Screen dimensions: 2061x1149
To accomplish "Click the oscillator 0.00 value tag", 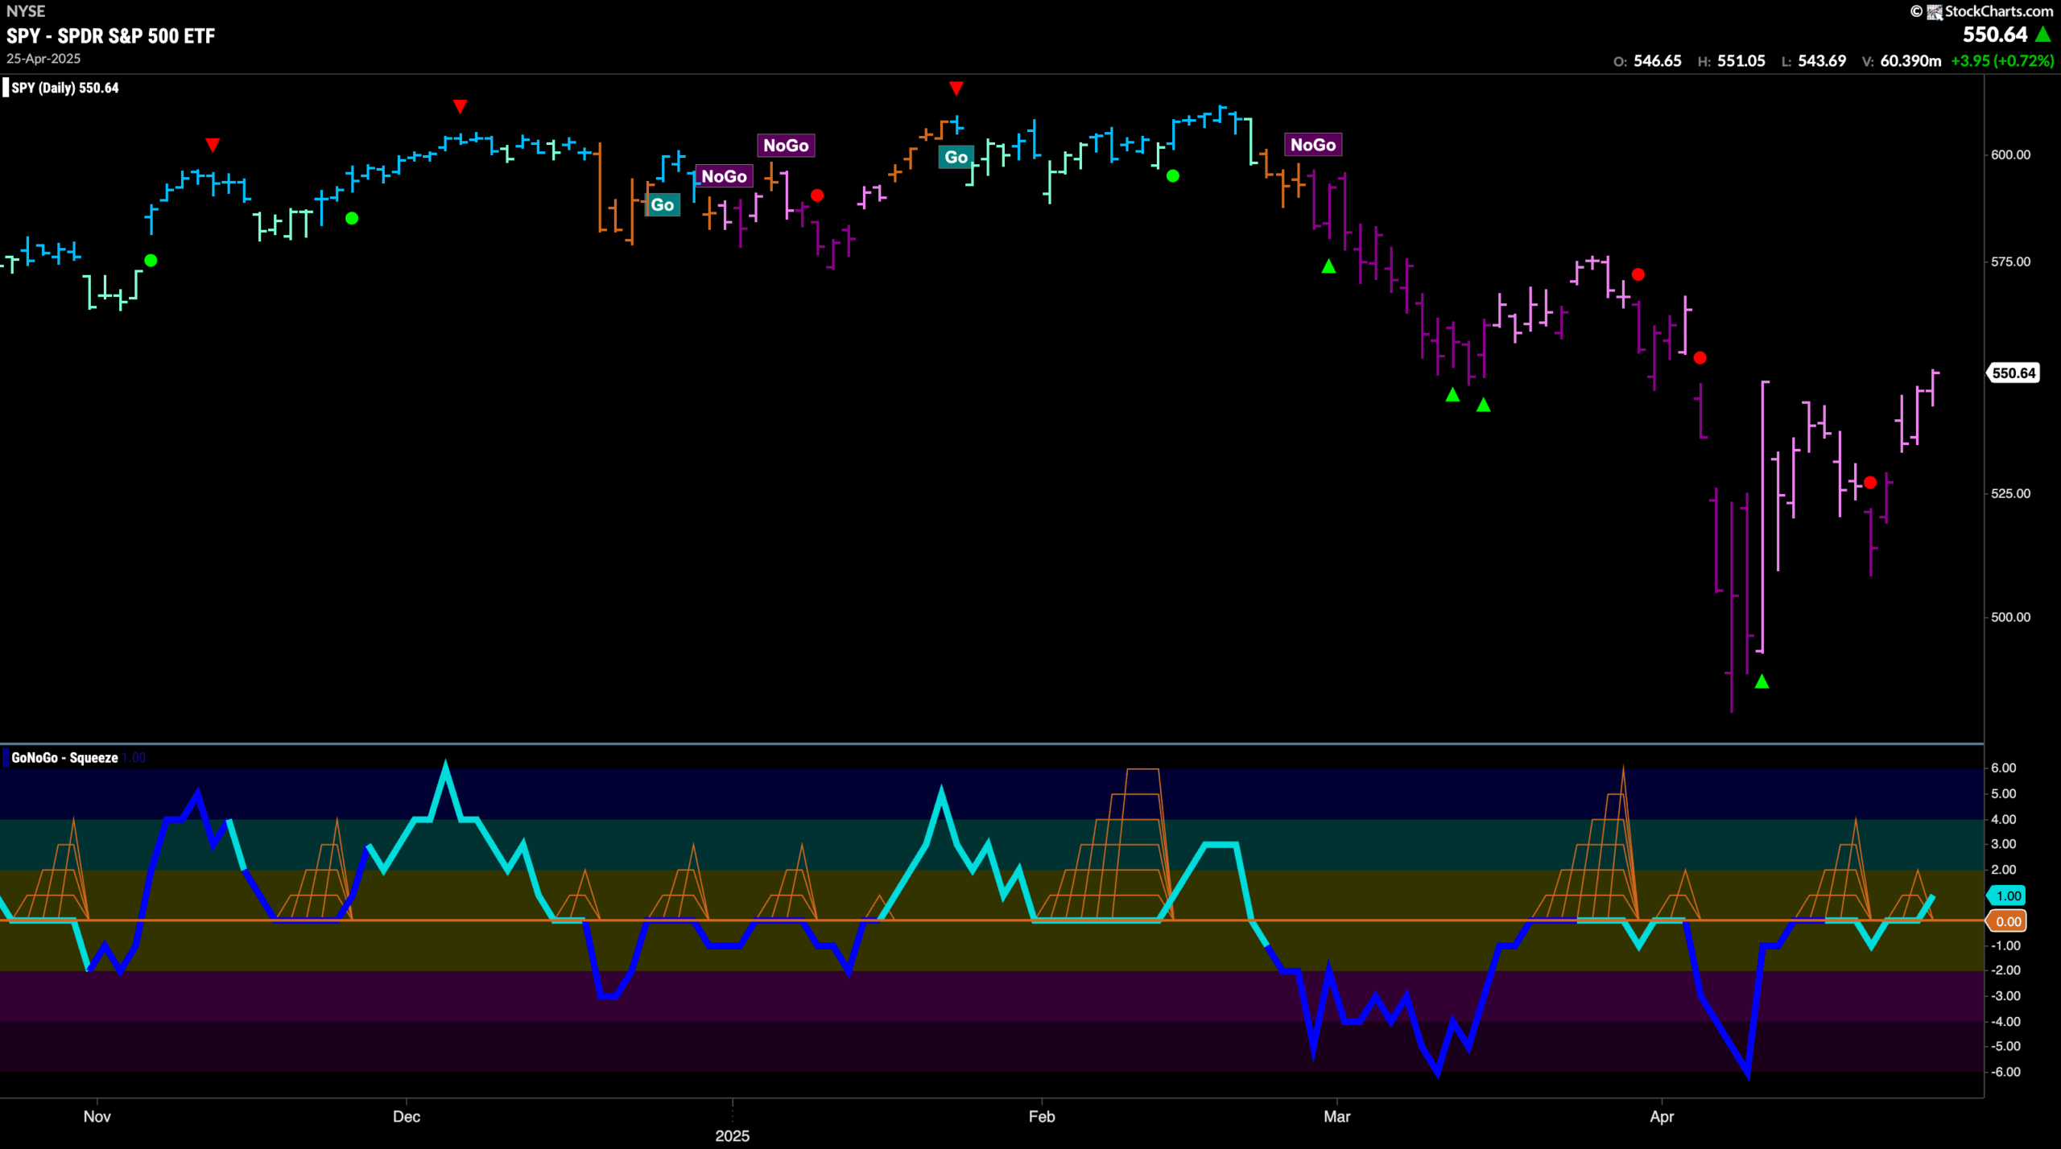I will (2008, 921).
